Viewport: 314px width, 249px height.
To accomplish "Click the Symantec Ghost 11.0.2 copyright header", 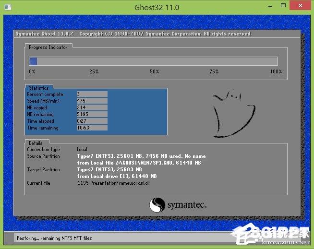I will coord(134,34).
